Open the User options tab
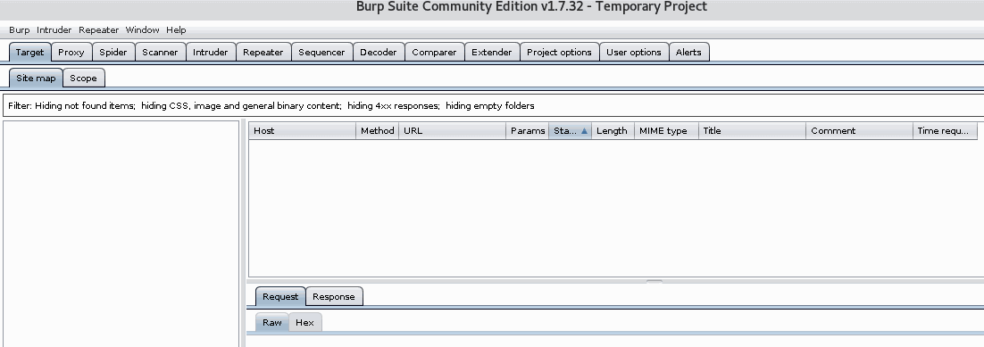The width and height of the screenshot is (984, 347). click(x=634, y=52)
